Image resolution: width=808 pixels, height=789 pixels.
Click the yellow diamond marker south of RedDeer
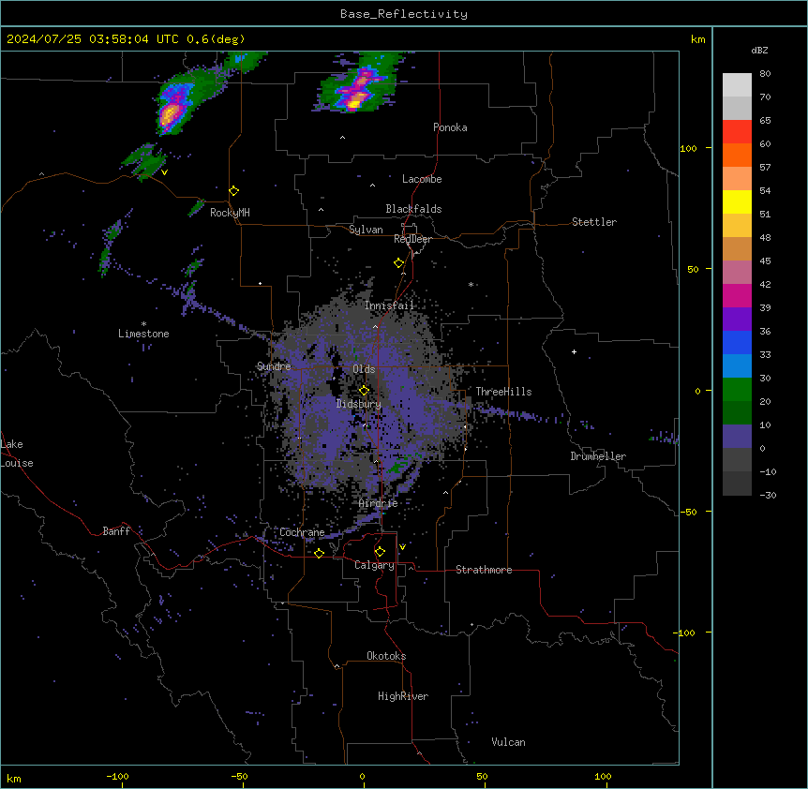coord(398,263)
